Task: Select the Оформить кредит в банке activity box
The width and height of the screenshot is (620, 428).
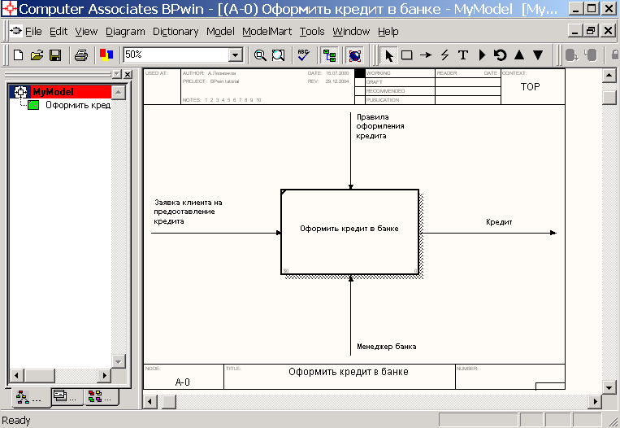Action: [349, 232]
